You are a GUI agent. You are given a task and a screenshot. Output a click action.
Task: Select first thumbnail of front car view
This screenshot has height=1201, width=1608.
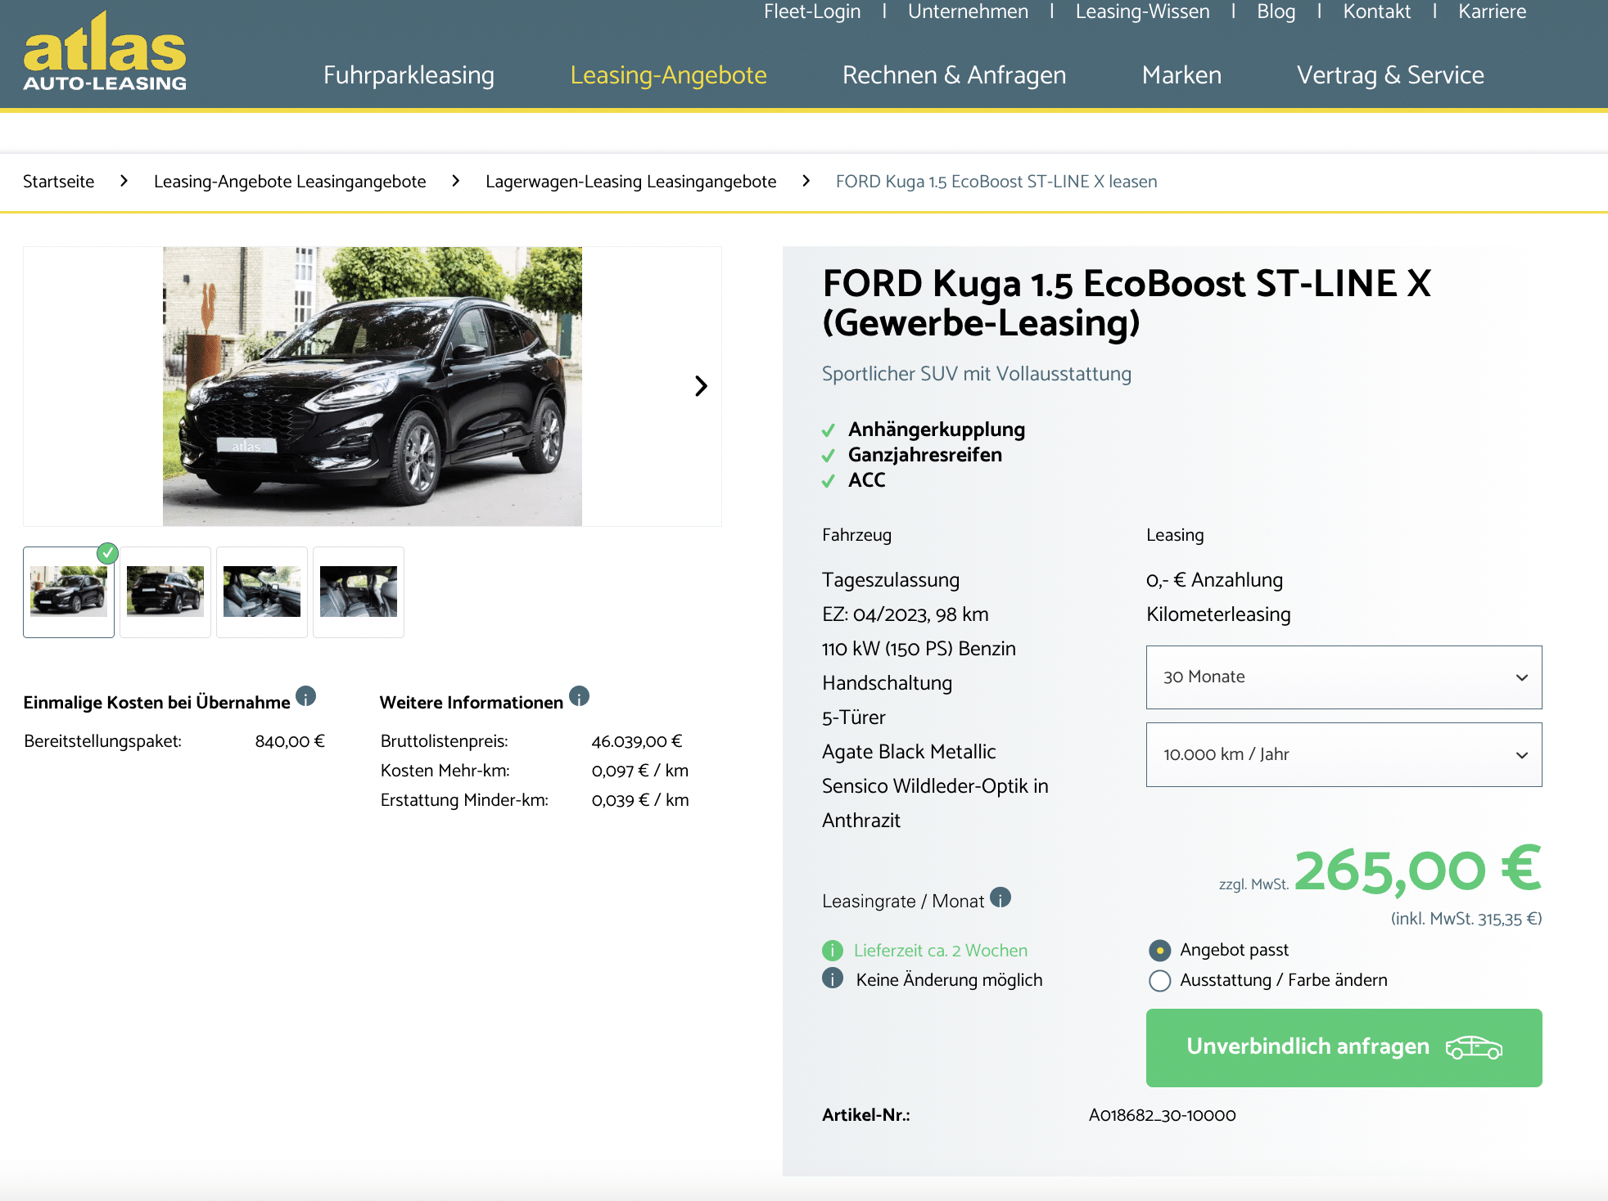click(x=69, y=592)
